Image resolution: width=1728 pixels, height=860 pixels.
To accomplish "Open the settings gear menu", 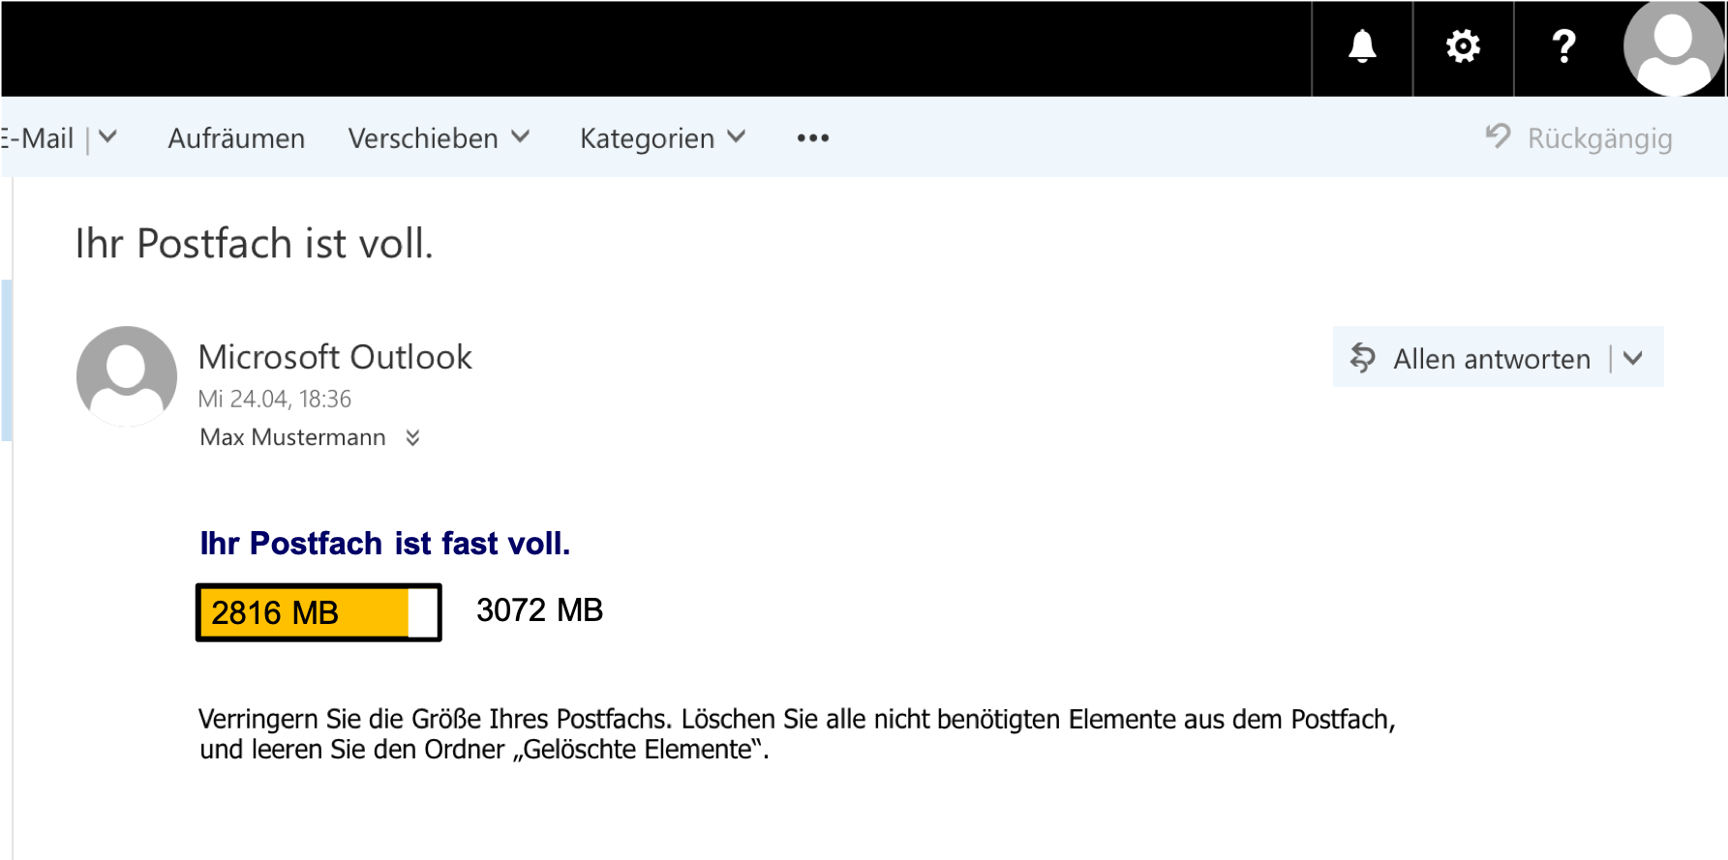I will [x=1463, y=46].
